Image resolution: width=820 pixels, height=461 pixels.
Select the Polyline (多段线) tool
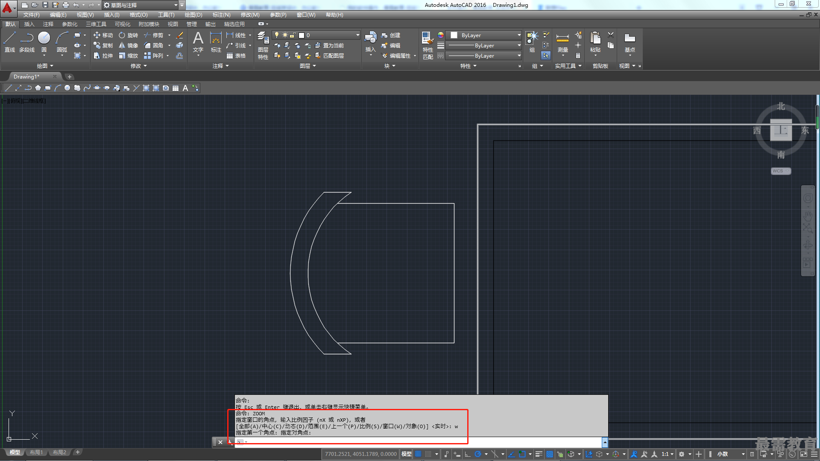[x=27, y=42]
